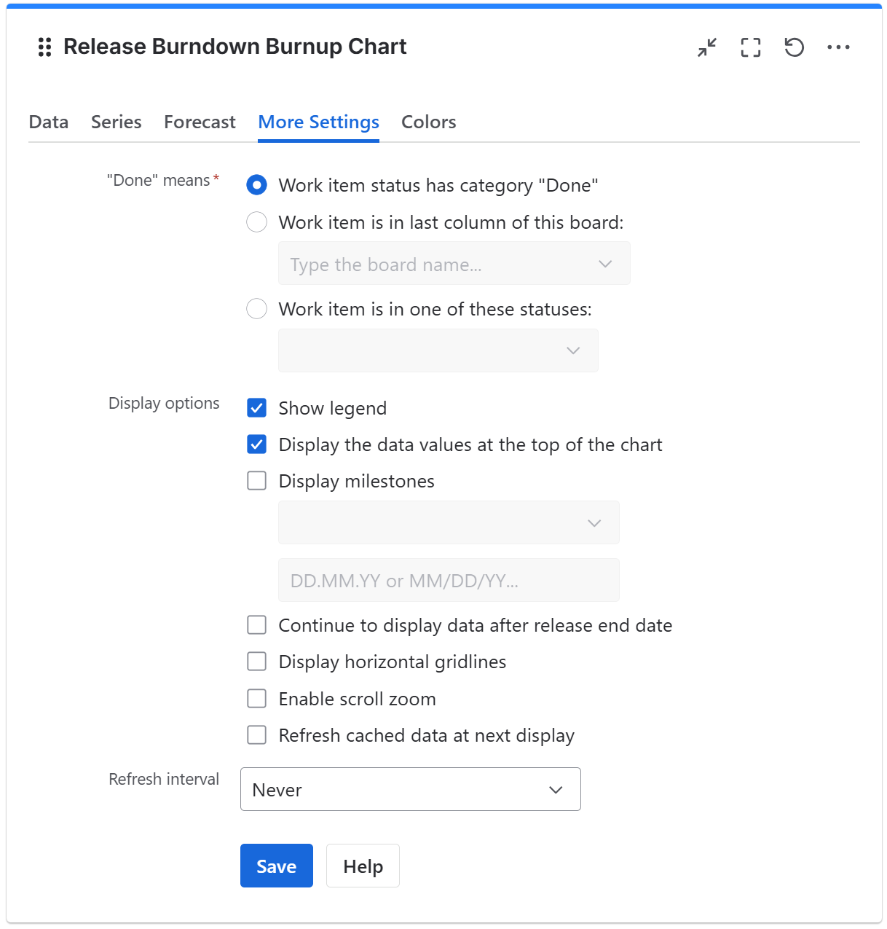Reset the chart with the refresh icon
This screenshot has height=929, width=887.
[x=795, y=47]
